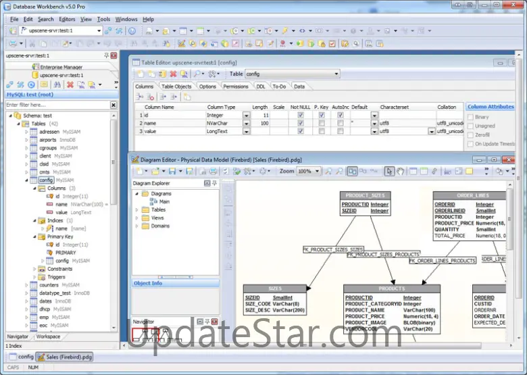Open the Tools menu
Screen dimensions: 527x375
coord(103,19)
